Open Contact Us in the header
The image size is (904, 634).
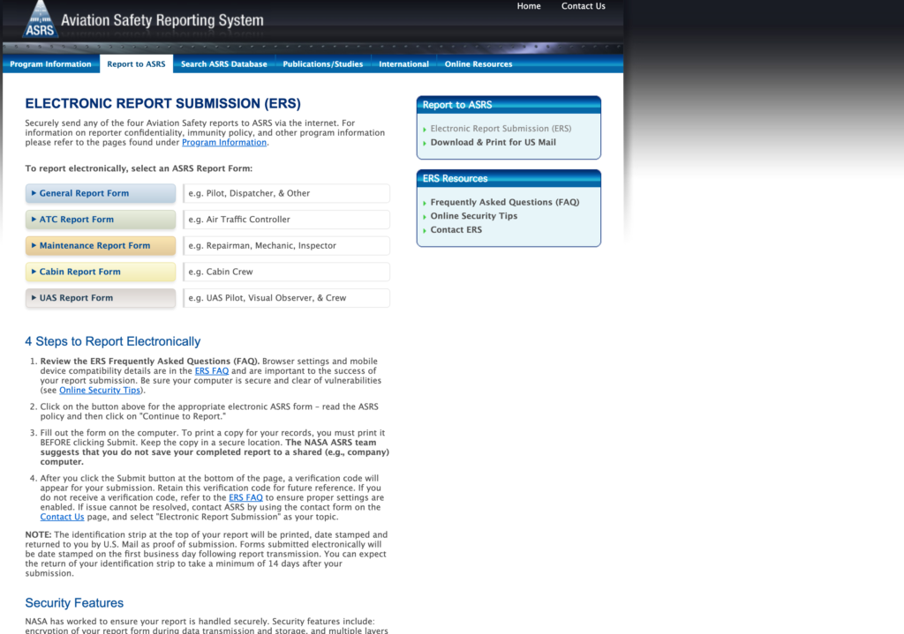(x=583, y=6)
